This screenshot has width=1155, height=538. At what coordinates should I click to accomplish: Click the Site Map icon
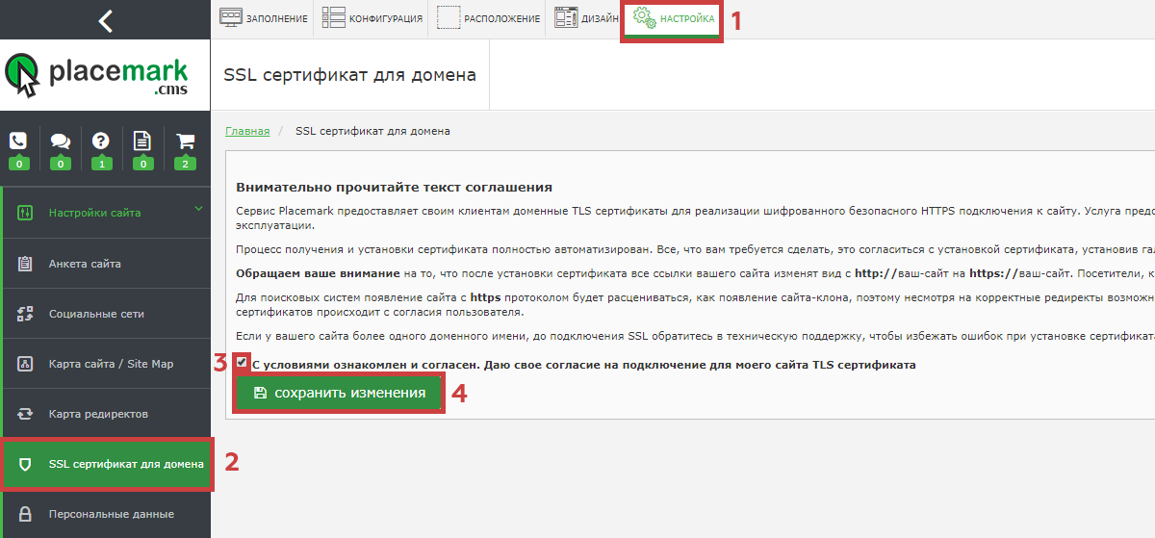point(26,364)
